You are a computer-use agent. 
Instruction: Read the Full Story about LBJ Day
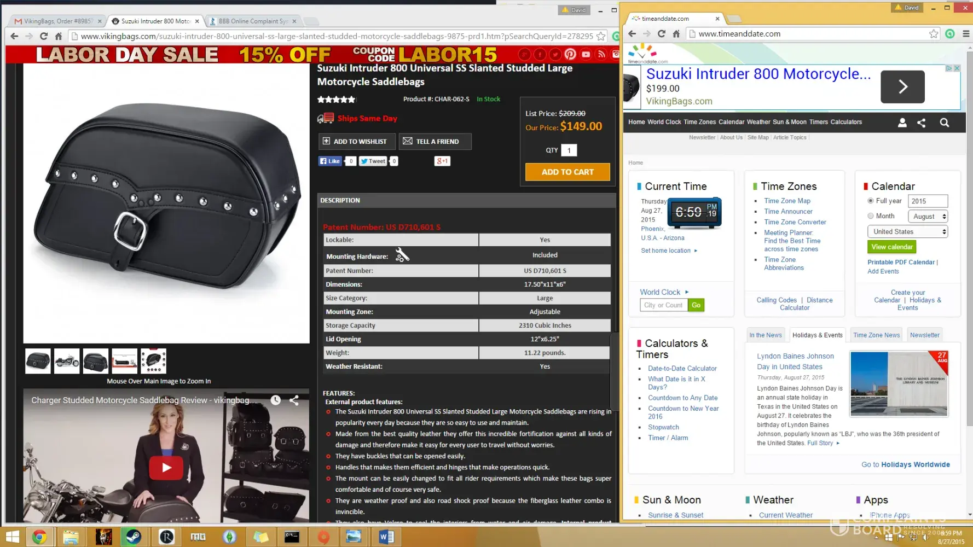click(x=820, y=443)
